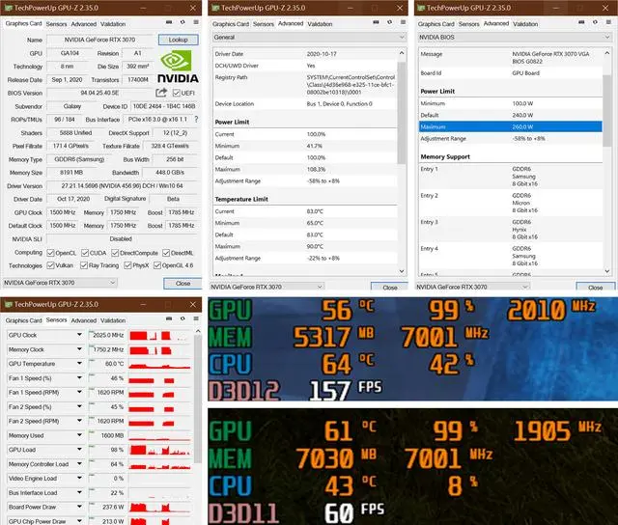Toggle the OpenGL 4.6 checkbox
The width and height of the screenshot is (618, 525).
pyautogui.click(x=157, y=265)
